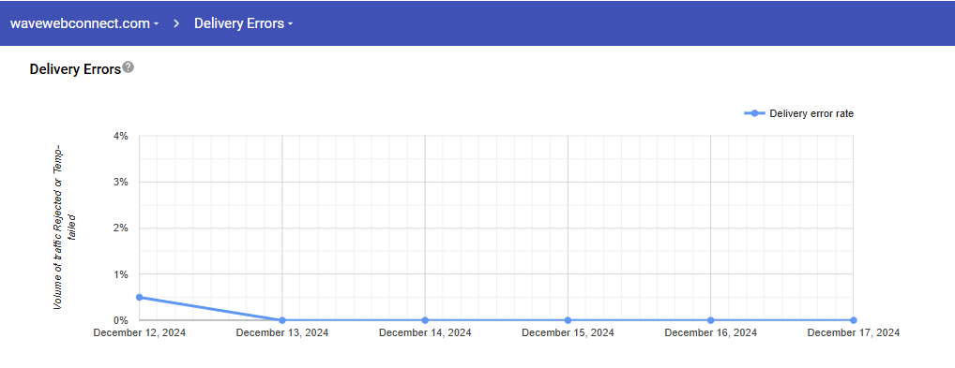The height and width of the screenshot is (368, 955).
Task: Select the Delivery error rate legend label
Action: 811,113
